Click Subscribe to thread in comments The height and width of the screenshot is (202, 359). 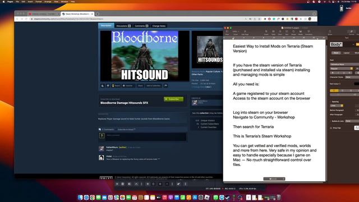point(126,130)
